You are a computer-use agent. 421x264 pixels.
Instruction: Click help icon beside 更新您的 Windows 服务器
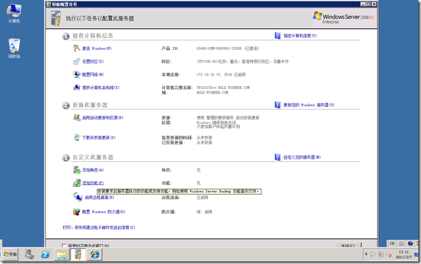pos(277,105)
